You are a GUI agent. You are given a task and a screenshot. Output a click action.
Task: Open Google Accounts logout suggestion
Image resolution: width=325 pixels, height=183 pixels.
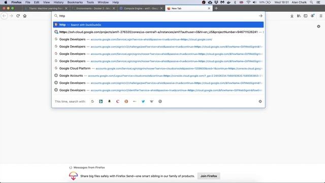point(158,76)
